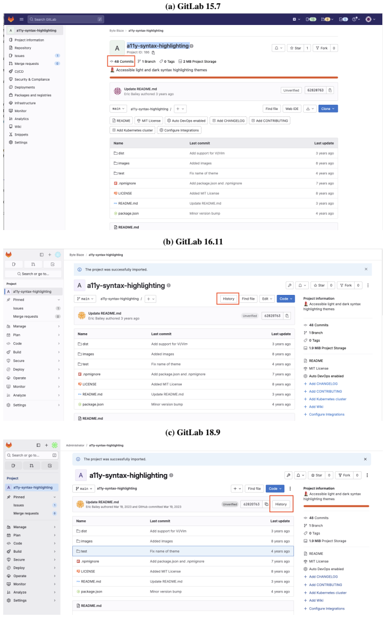
Task: Expand the Operate section in the 16.11 sidebar
Action: (33, 378)
